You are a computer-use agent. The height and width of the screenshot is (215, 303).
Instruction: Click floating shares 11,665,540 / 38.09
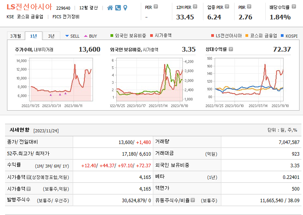tap(280, 200)
